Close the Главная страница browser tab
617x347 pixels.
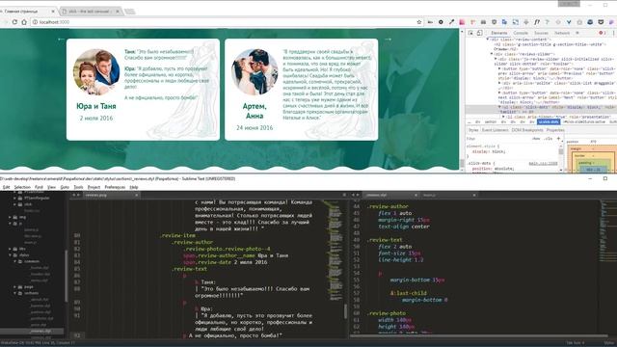(54, 12)
